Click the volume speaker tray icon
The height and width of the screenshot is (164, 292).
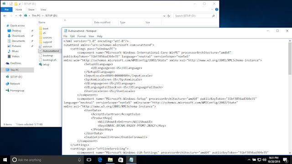(x=264, y=160)
